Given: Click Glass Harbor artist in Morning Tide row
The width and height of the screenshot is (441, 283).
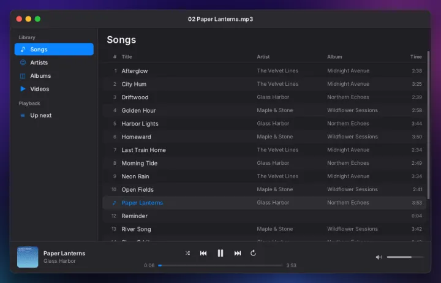Looking at the screenshot, I should click(x=273, y=163).
